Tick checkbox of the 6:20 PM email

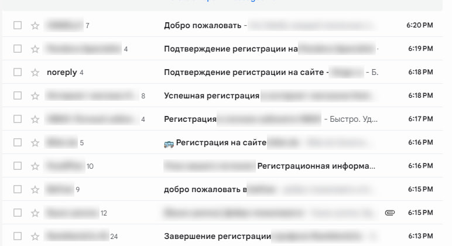[18, 25]
